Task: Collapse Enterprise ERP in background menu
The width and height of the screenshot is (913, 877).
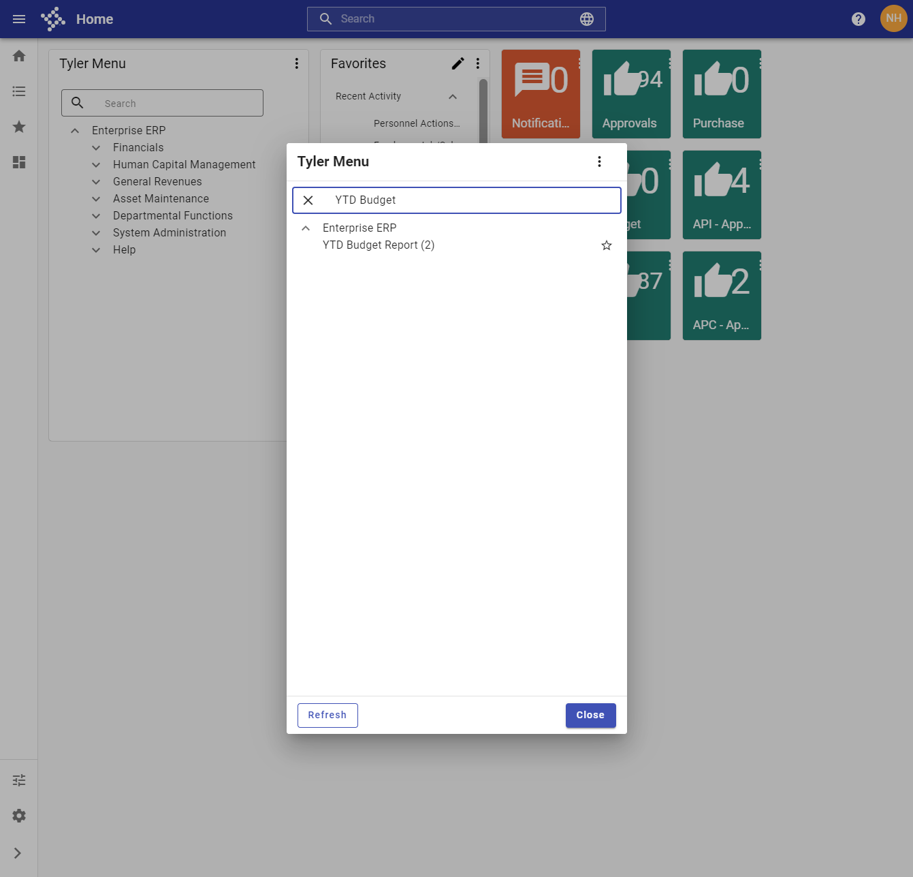Action: [x=75, y=131]
